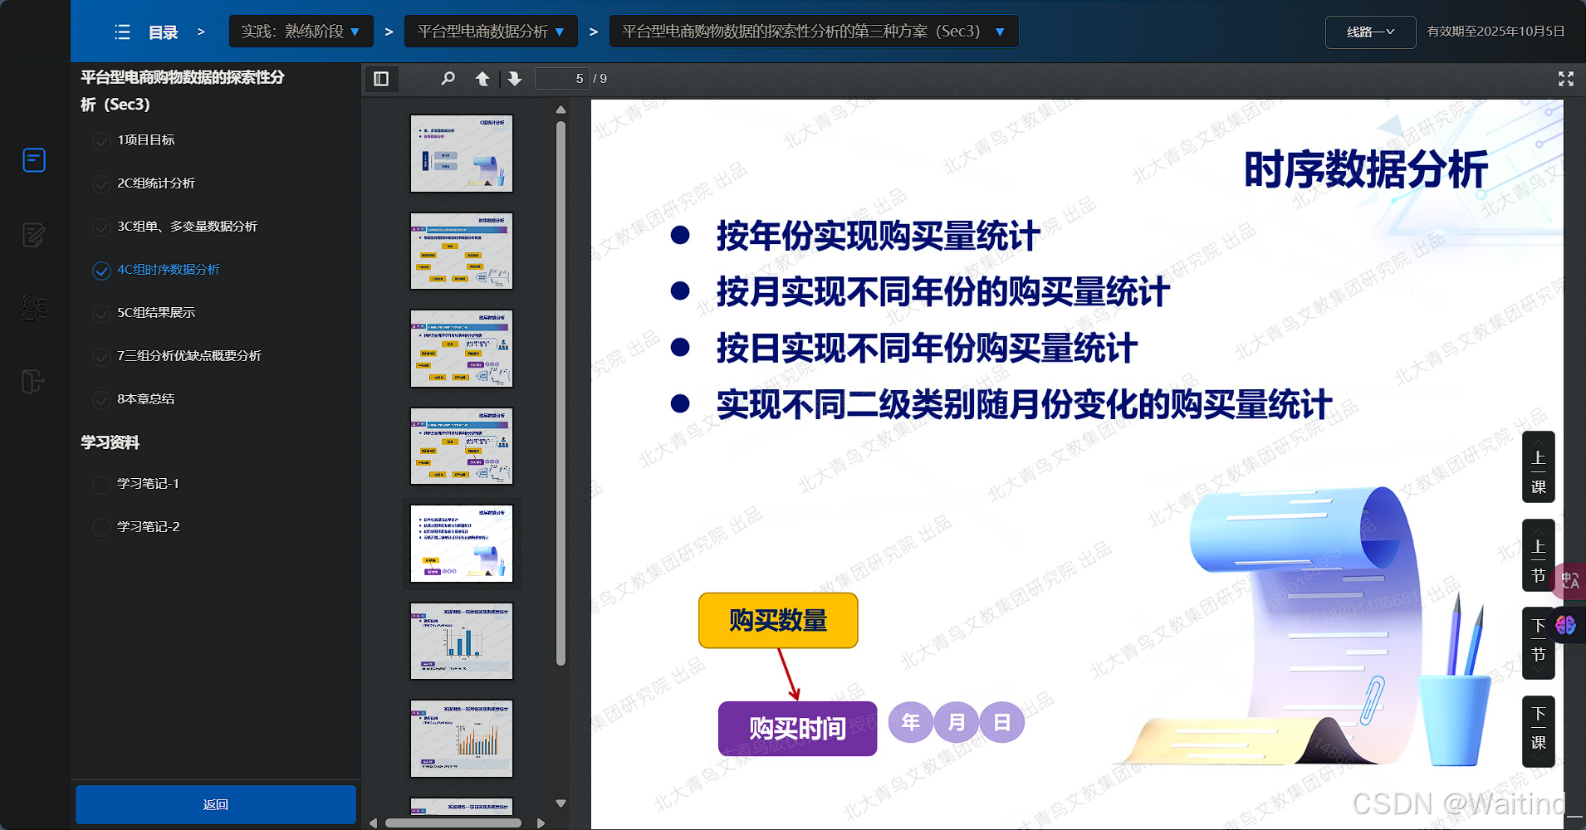Image resolution: width=1586 pixels, height=830 pixels.
Task: Click the 下课 next lesson button
Action: coord(1538,731)
